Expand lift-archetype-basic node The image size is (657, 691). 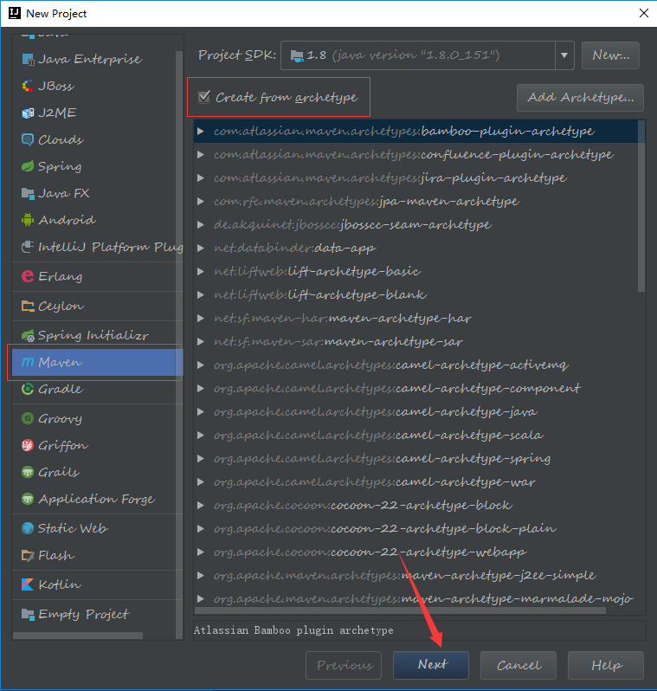(201, 272)
